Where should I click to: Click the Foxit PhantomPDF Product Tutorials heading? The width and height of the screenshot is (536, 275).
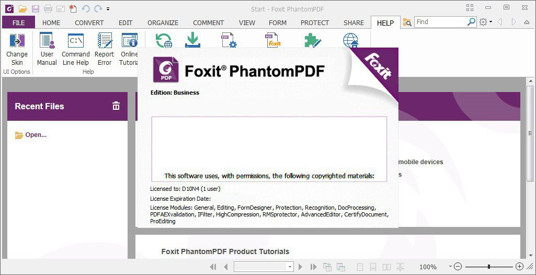(x=225, y=252)
